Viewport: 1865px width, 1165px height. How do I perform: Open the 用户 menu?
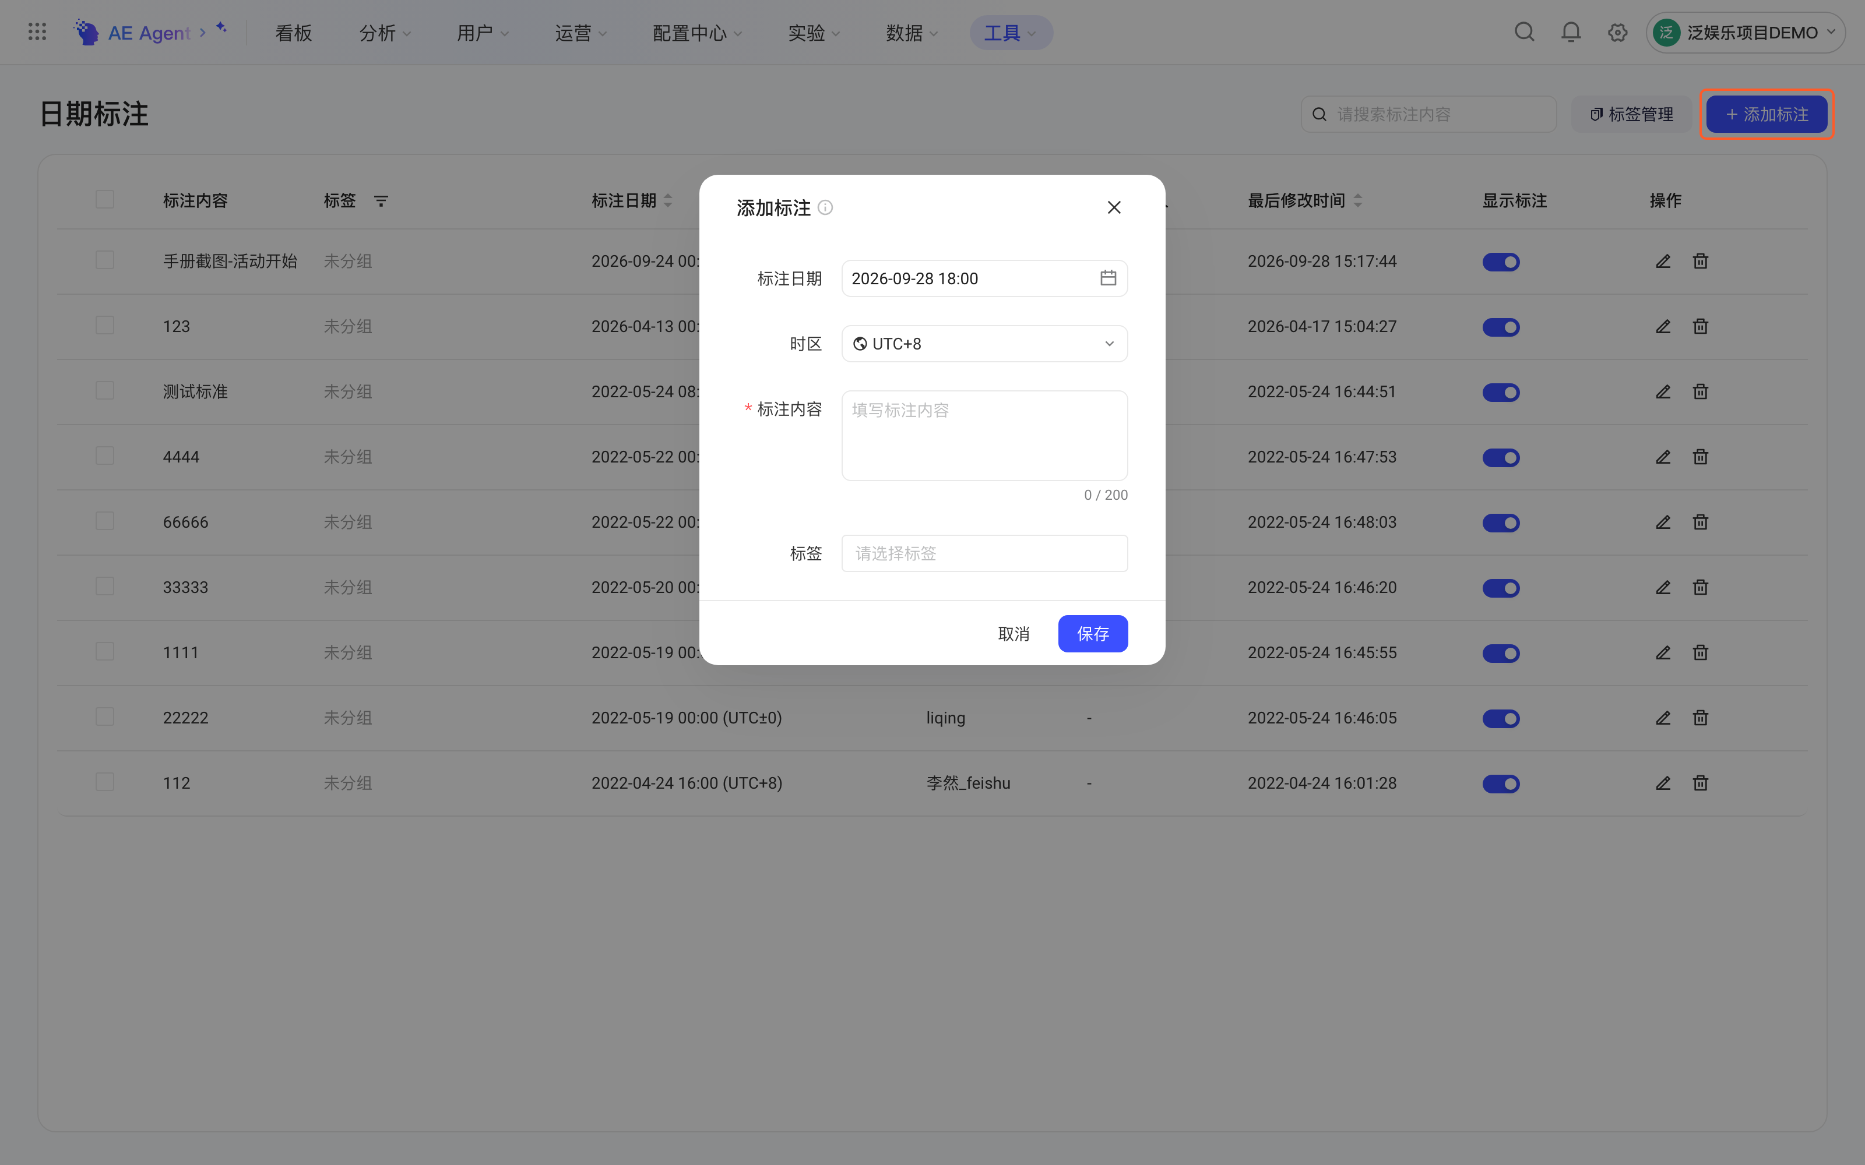483,33
